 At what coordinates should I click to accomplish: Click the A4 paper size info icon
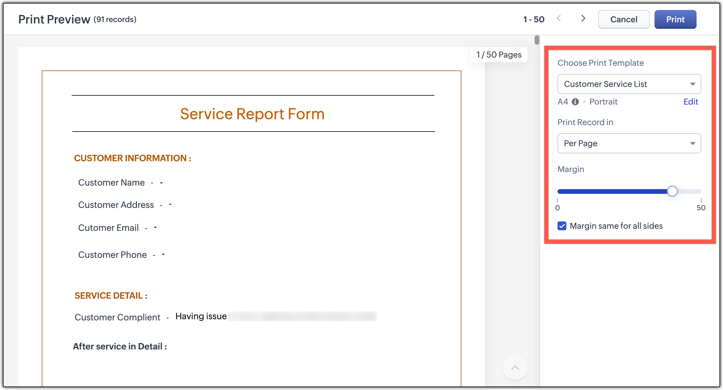(575, 102)
